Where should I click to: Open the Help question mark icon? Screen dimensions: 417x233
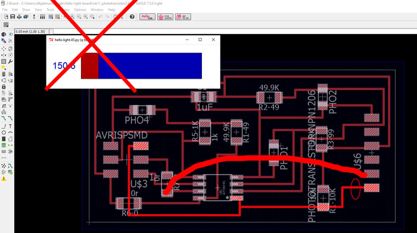[132, 17]
